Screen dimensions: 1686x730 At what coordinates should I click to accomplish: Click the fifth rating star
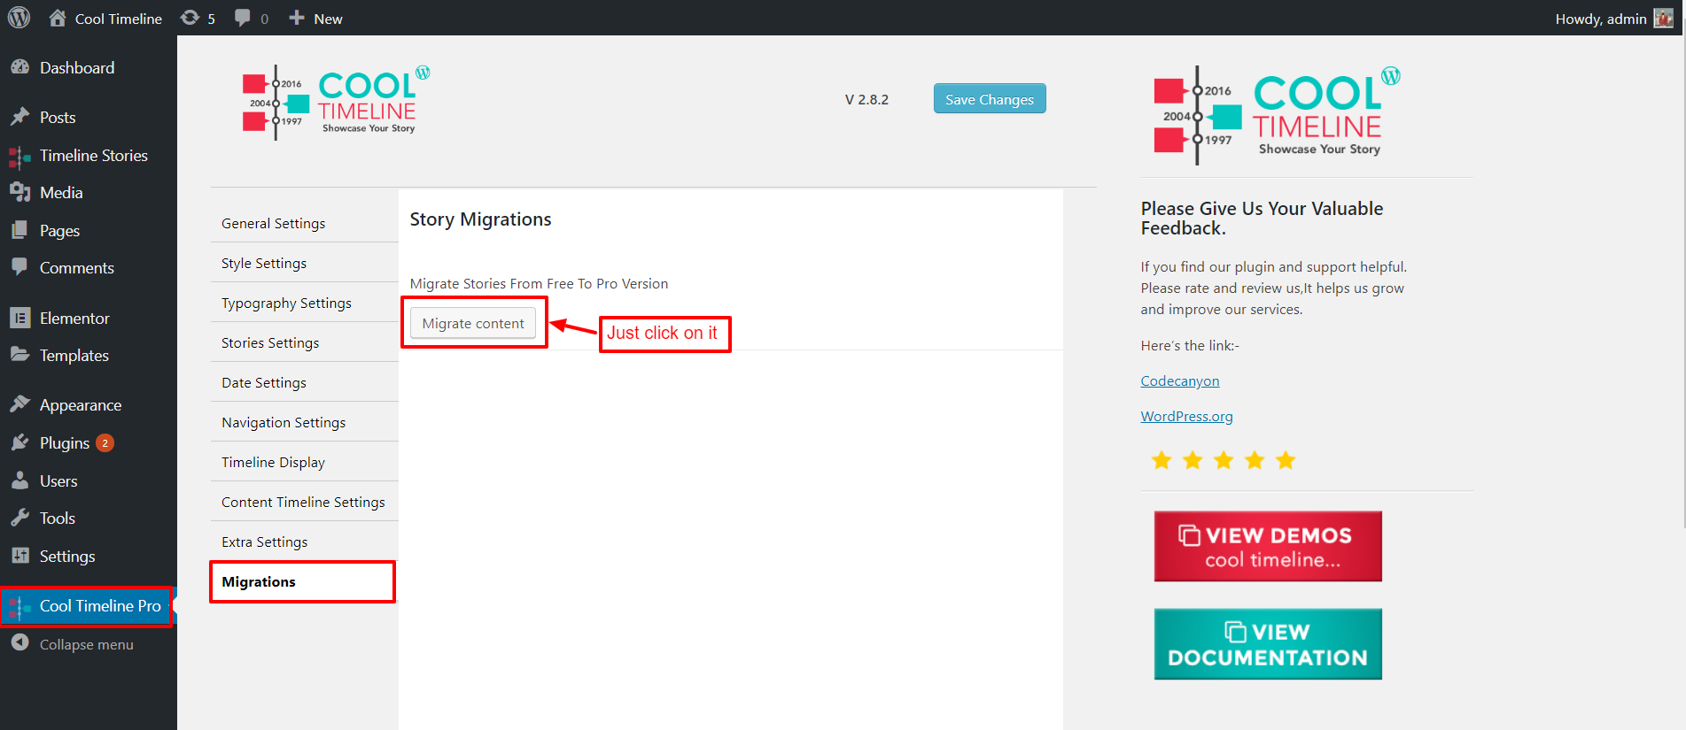pos(1286,460)
